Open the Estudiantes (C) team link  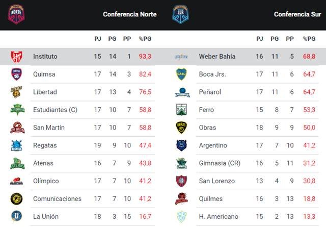click(x=55, y=110)
